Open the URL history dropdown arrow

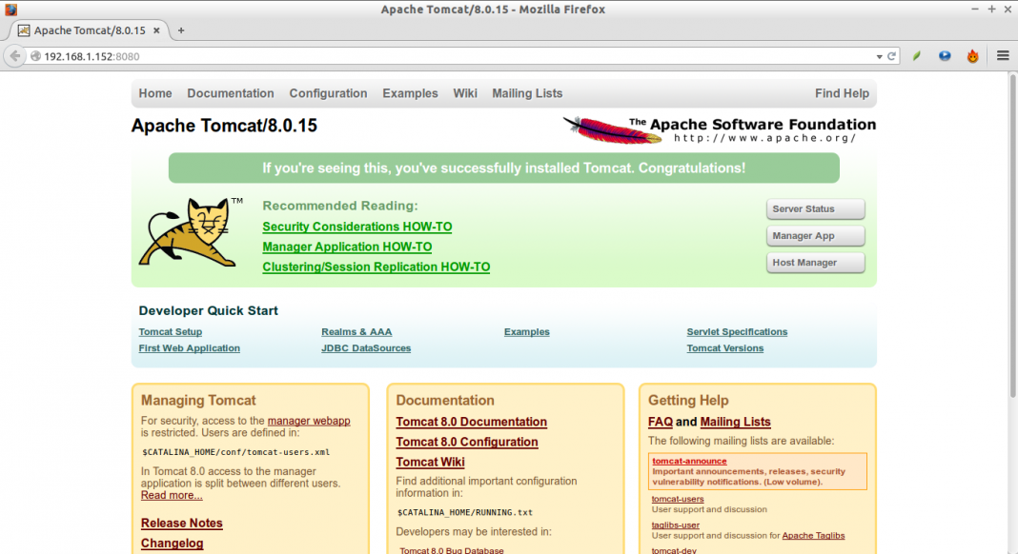[879, 56]
